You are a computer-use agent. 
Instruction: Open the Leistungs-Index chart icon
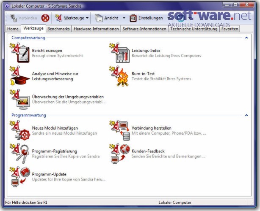(x=120, y=53)
